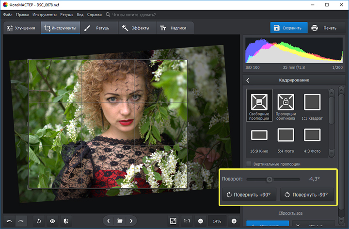Go back using the Кадрирование panel chevron
The image size is (349, 229).
(248, 80)
